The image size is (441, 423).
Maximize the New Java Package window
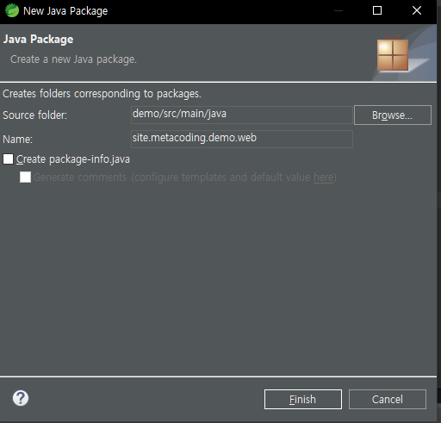(x=377, y=10)
